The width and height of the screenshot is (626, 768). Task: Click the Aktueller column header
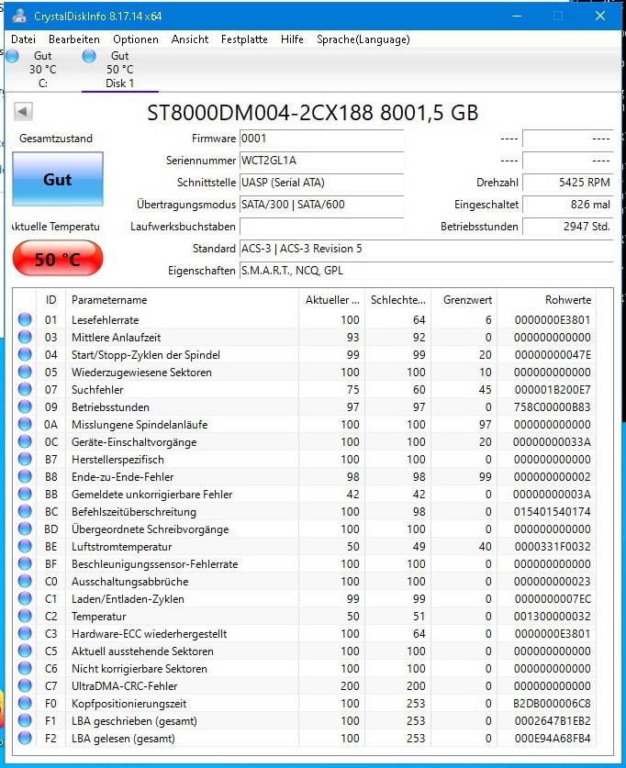(x=331, y=300)
